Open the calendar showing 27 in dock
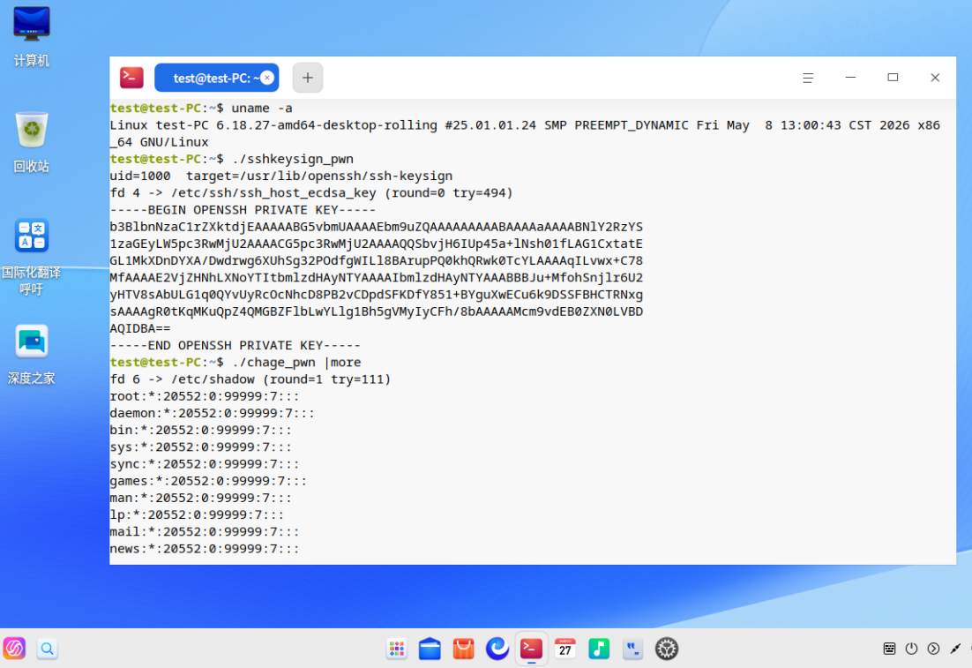Image resolution: width=972 pixels, height=668 pixels. tap(565, 649)
